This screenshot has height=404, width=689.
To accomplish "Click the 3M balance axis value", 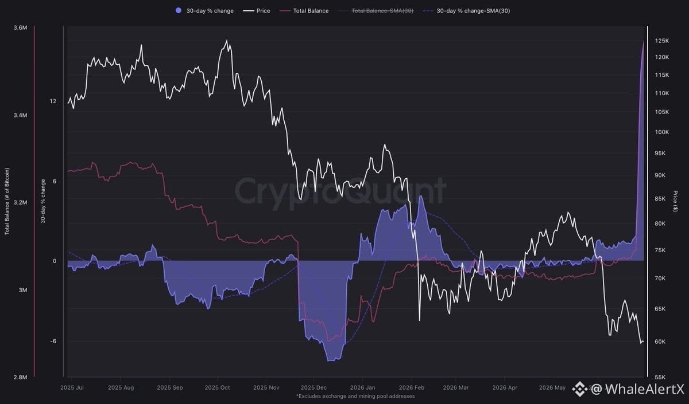I will click(x=22, y=290).
